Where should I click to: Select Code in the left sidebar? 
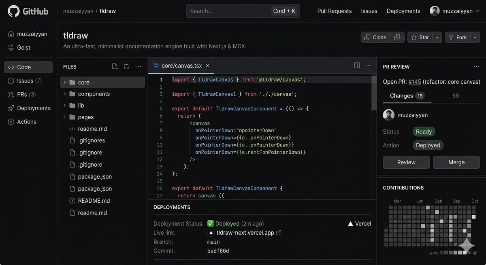[x=28, y=67]
